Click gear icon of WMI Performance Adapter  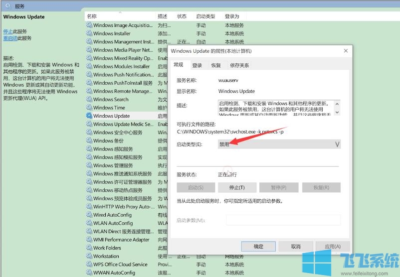point(89,239)
